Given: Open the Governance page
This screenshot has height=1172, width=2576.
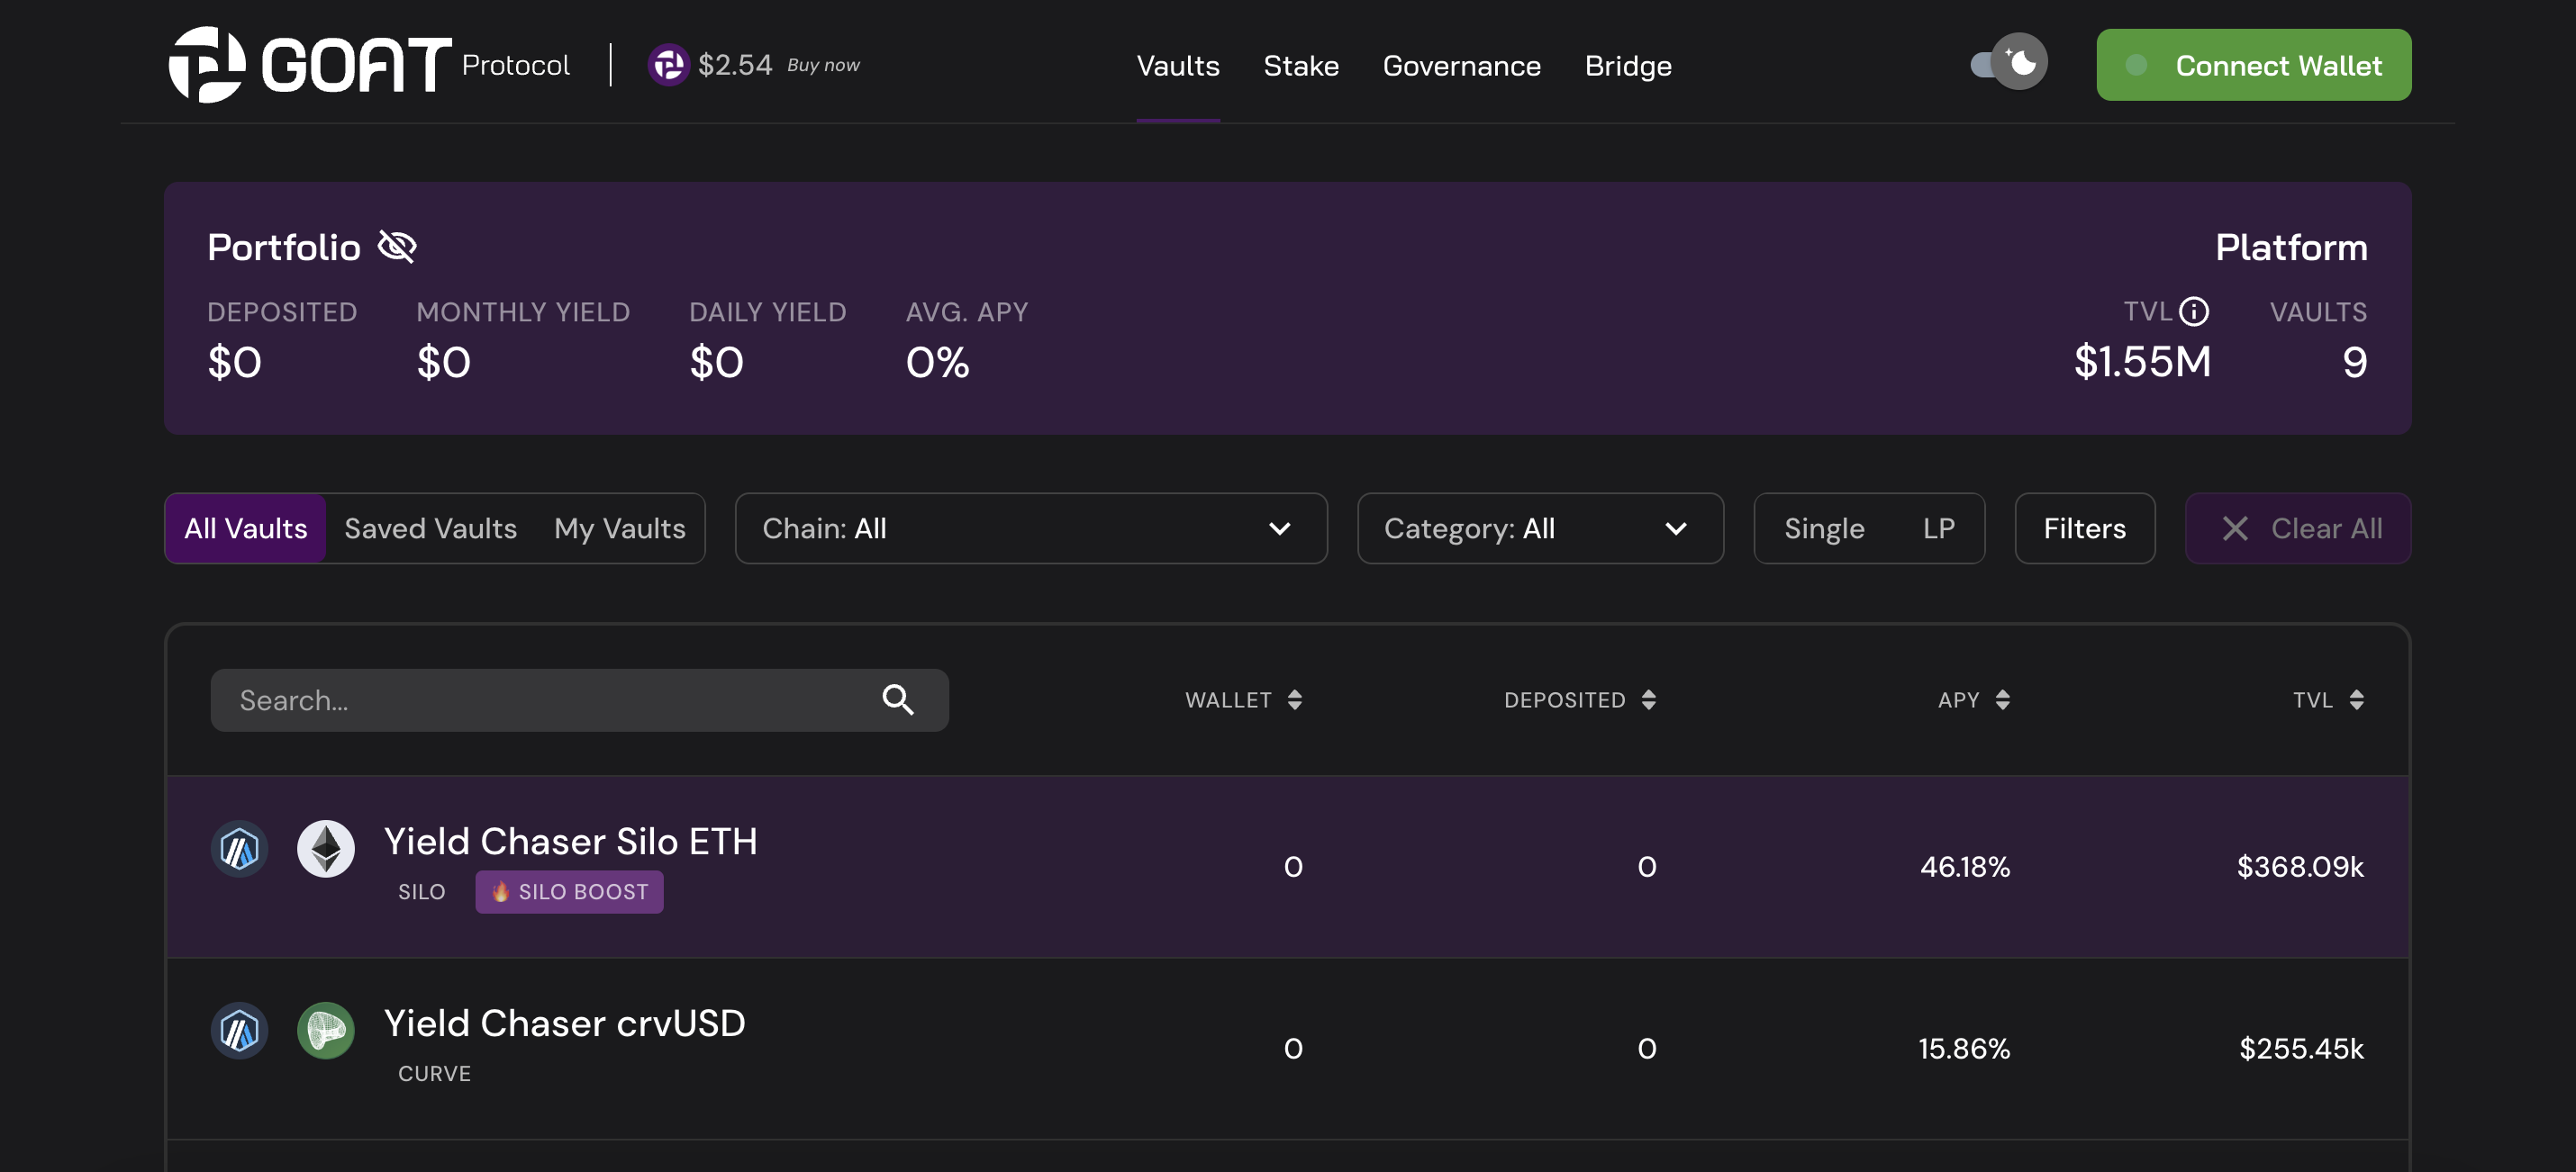Looking at the screenshot, I should tap(1461, 66).
